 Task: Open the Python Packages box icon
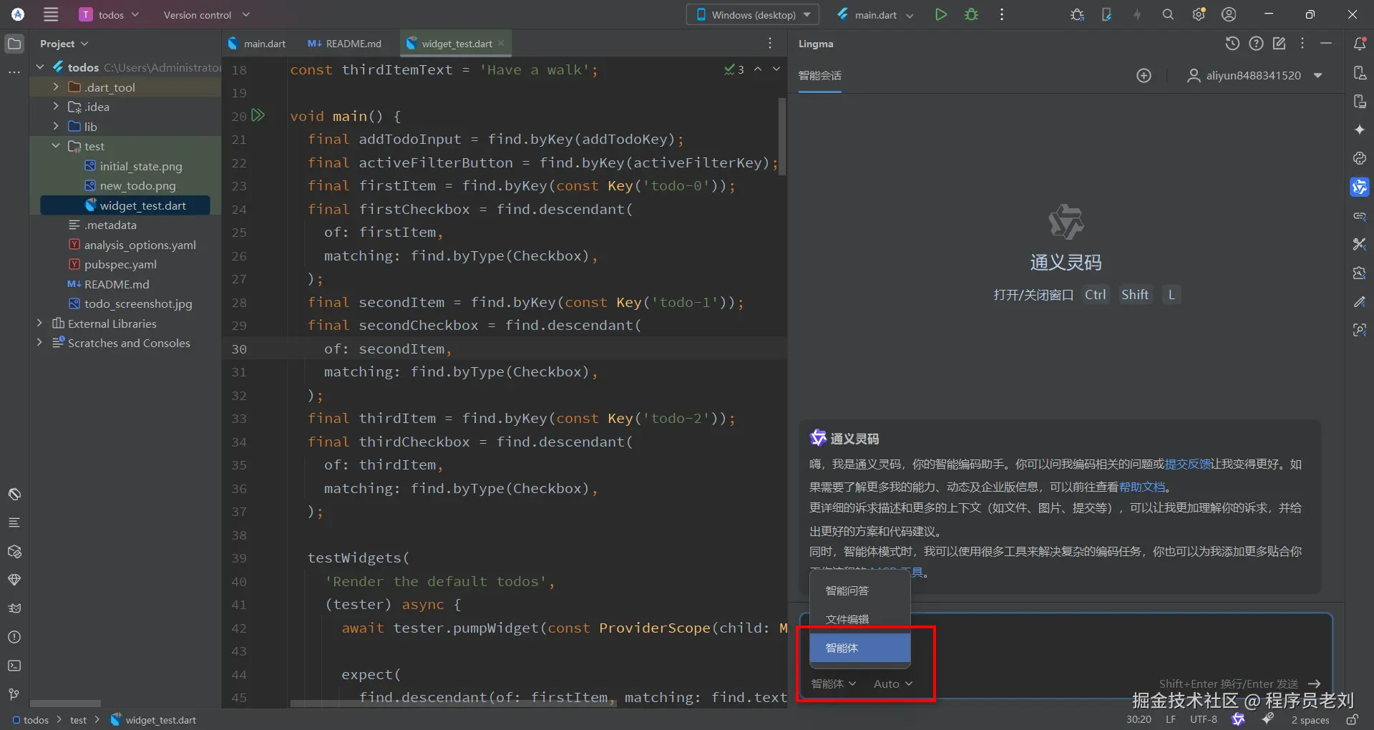click(x=14, y=551)
